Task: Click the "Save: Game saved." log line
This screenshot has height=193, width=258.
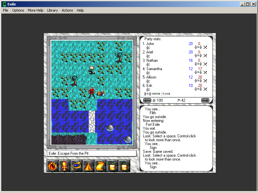Action: pyautogui.click(x=158, y=152)
